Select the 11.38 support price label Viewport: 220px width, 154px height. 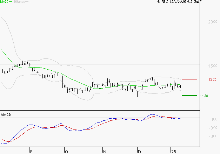click(204, 96)
